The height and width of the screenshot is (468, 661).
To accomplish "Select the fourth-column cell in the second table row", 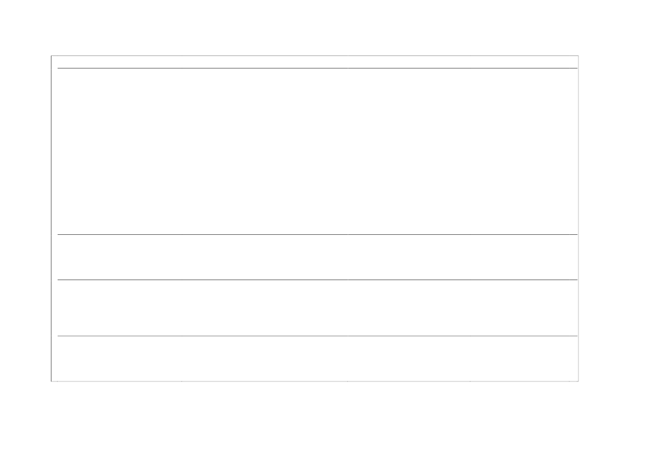I will [x=523, y=257].
